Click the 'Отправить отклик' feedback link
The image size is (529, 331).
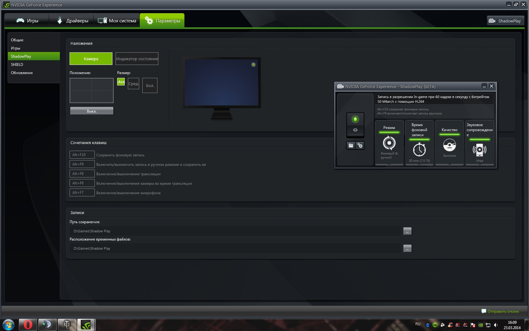(500, 311)
